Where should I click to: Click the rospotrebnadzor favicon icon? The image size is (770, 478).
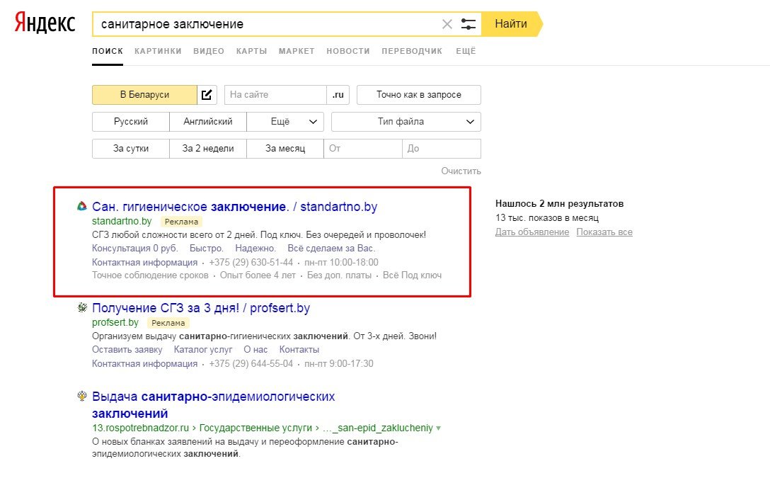82,396
